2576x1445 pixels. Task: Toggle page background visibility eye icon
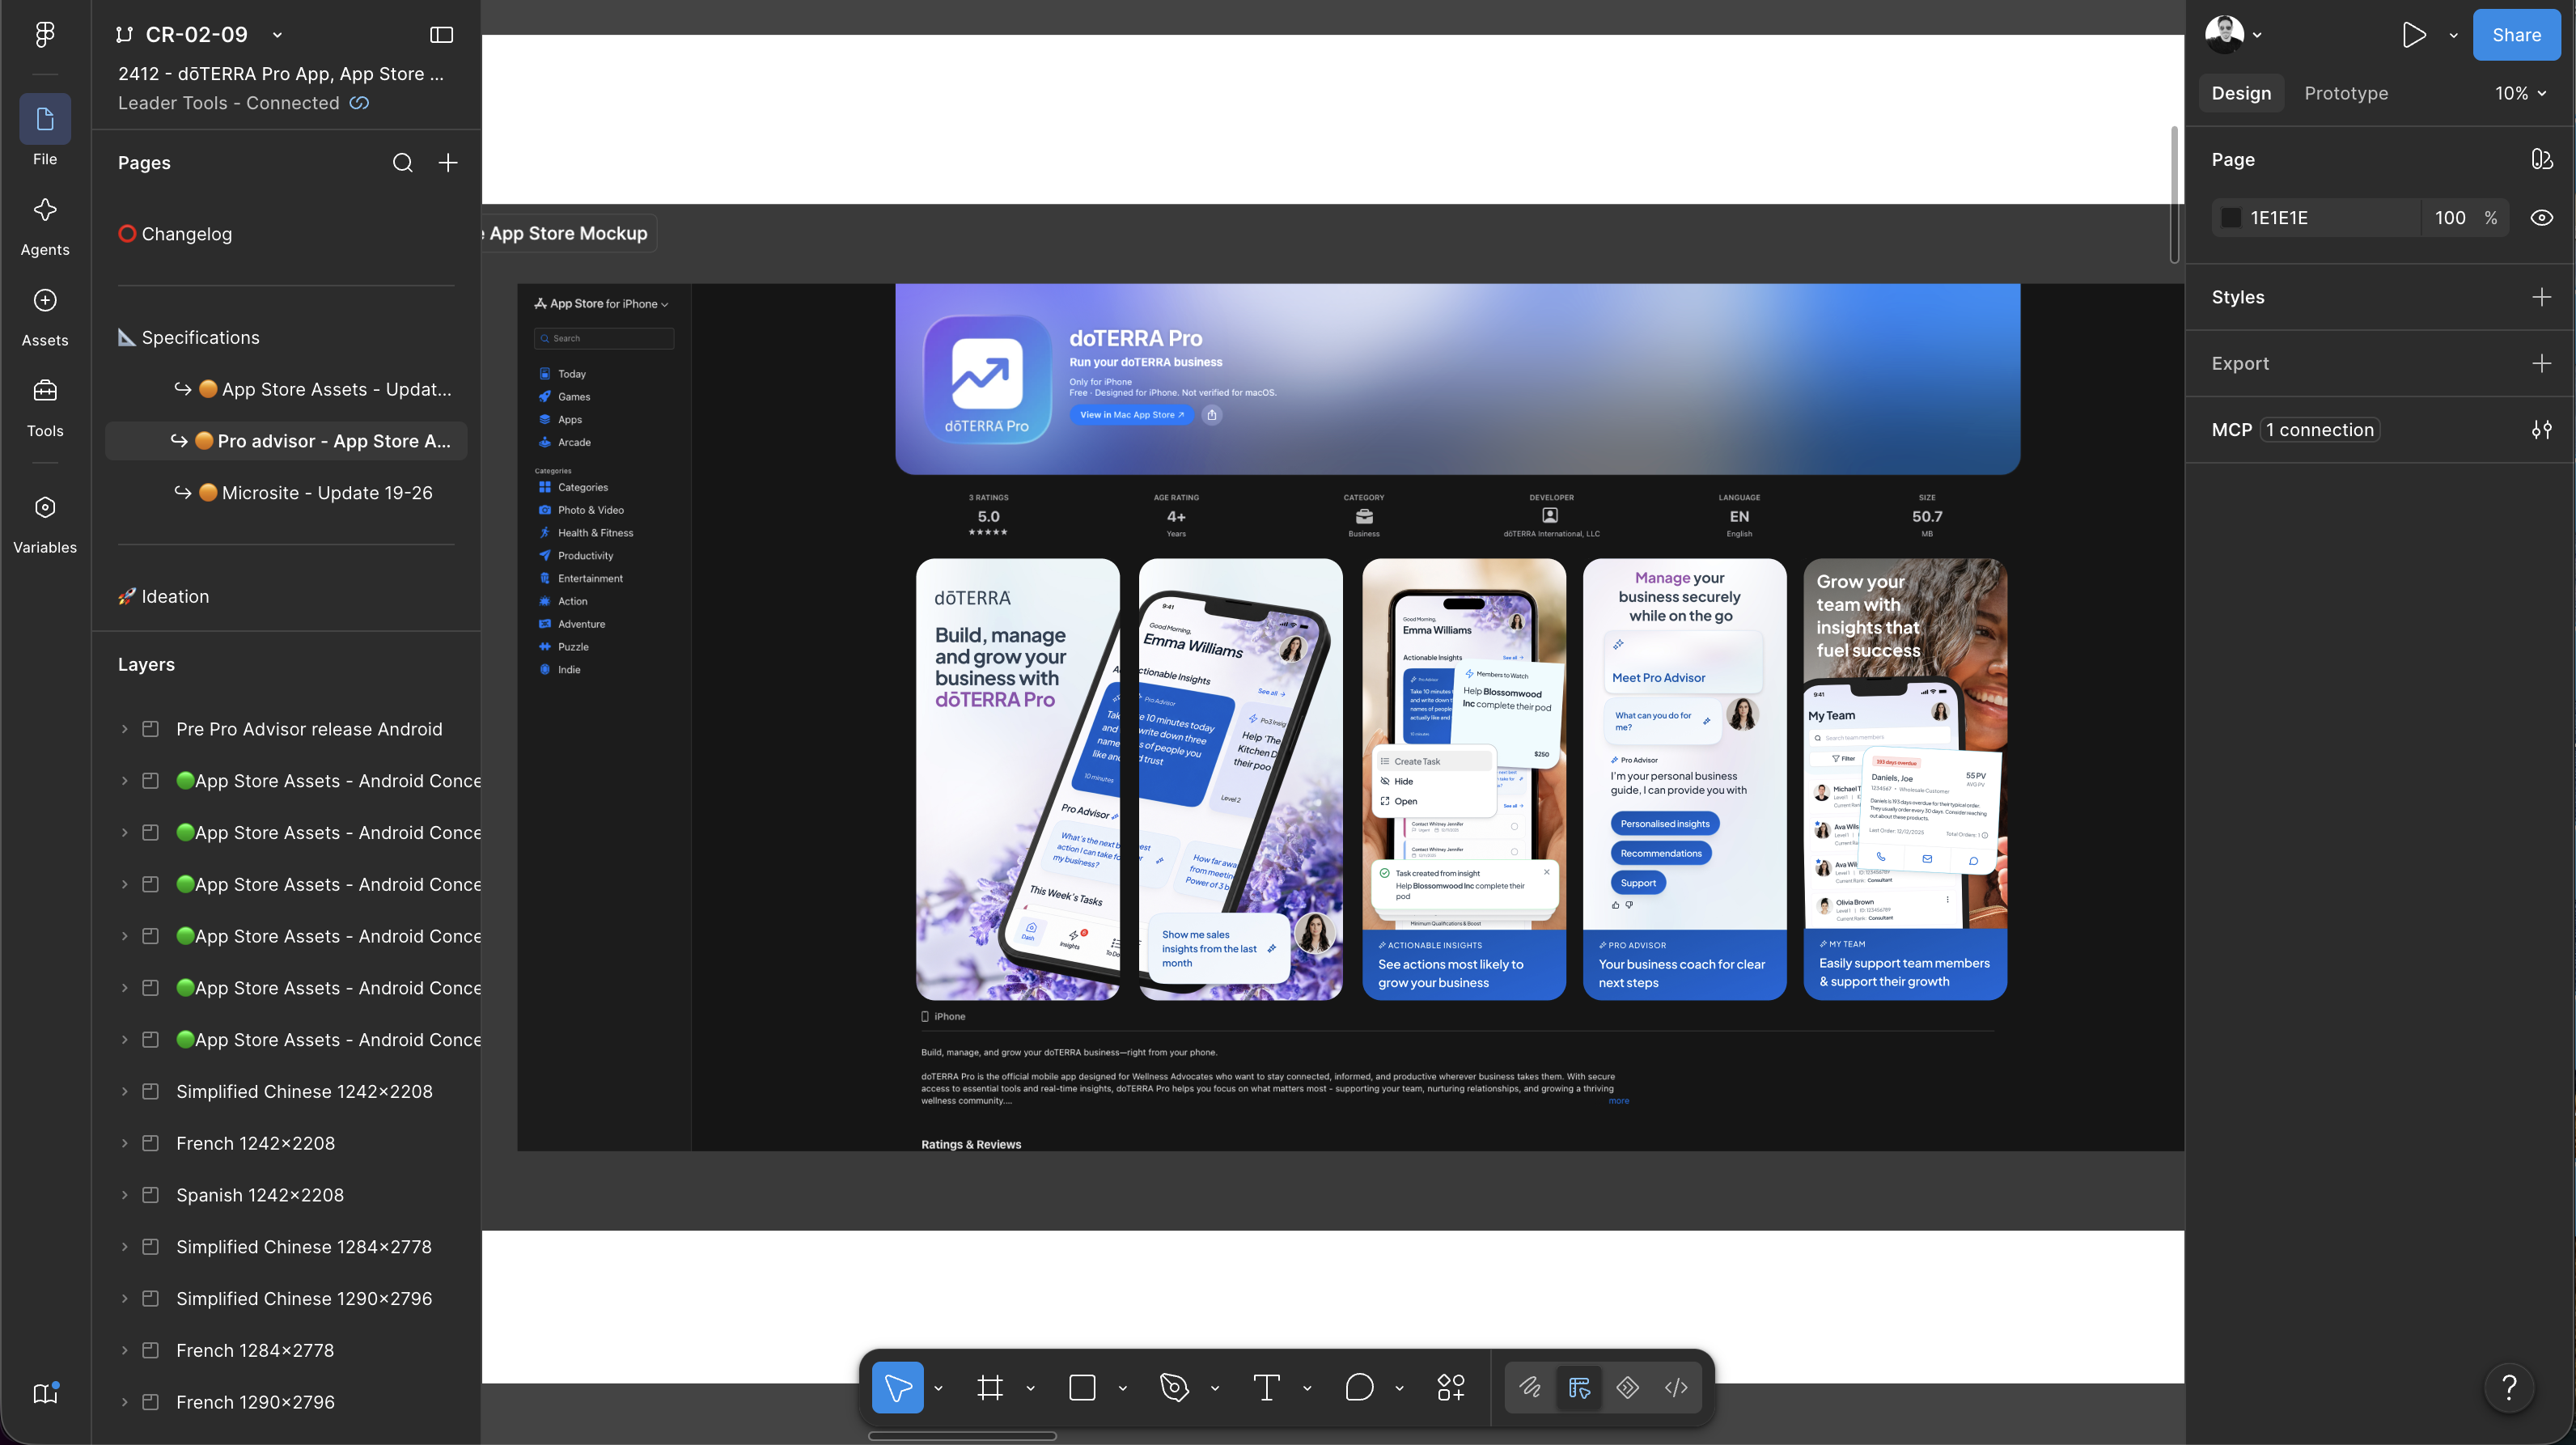[x=2541, y=218]
